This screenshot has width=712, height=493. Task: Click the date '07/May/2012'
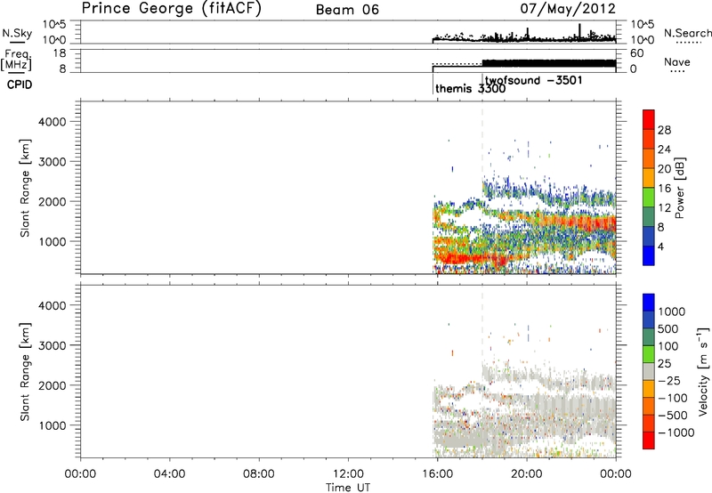[x=568, y=9]
